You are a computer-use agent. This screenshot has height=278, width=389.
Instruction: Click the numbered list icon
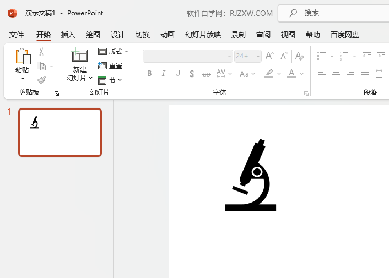tap(344, 56)
